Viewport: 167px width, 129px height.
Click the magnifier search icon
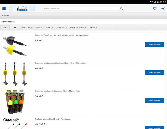[121, 9]
